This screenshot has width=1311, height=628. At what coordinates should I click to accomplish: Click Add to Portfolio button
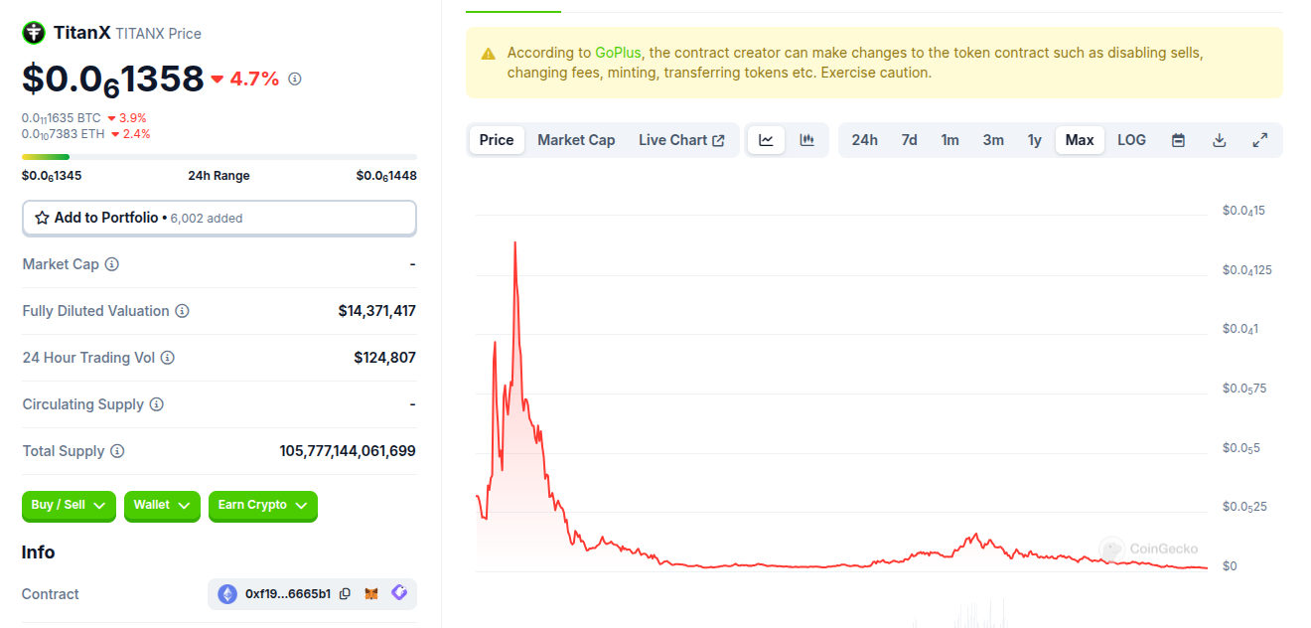pos(219,218)
